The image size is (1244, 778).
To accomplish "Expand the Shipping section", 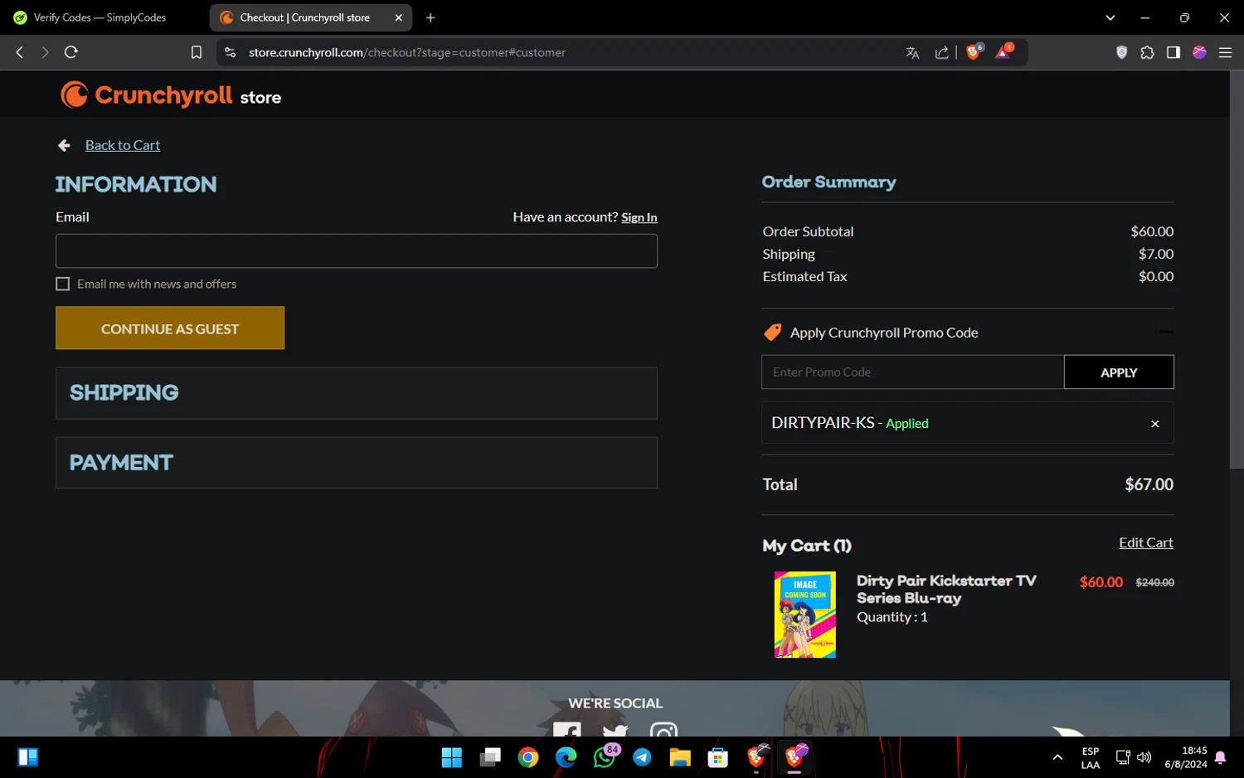I will pos(357,393).
